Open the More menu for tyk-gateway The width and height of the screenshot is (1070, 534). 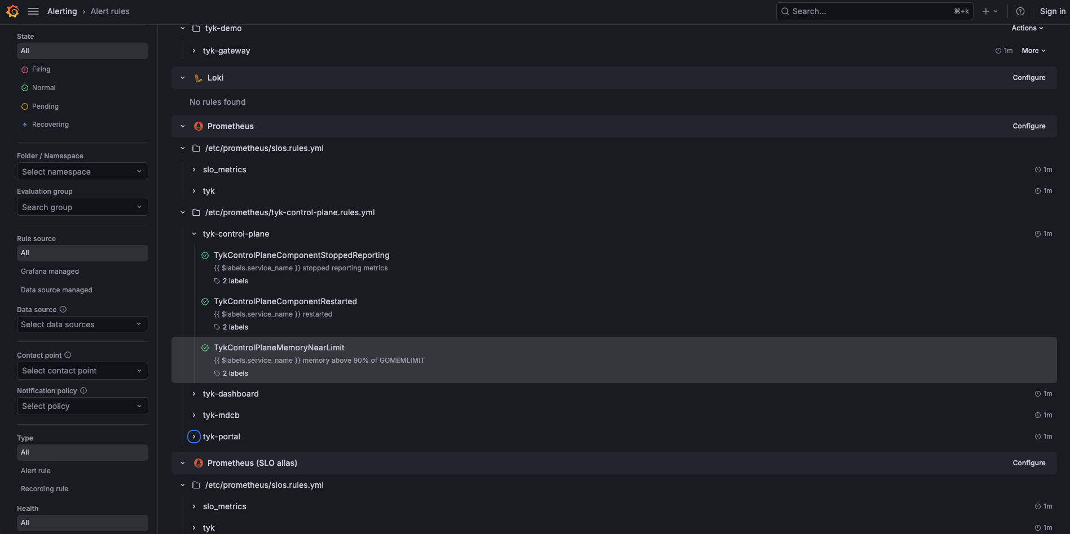click(x=1033, y=51)
